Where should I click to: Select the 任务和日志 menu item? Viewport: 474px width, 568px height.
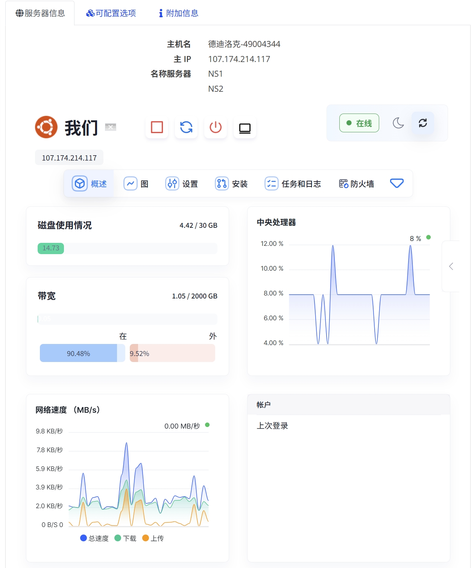tap(293, 184)
